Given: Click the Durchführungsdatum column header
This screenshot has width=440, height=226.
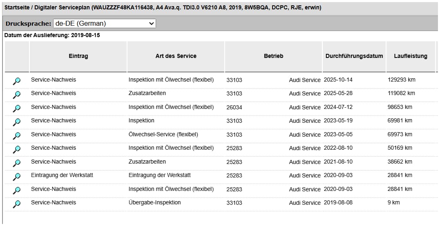Looking at the screenshot, I should (x=354, y=56).
